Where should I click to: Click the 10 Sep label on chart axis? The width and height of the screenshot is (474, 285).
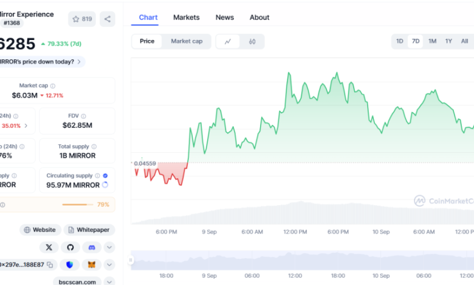381,232
